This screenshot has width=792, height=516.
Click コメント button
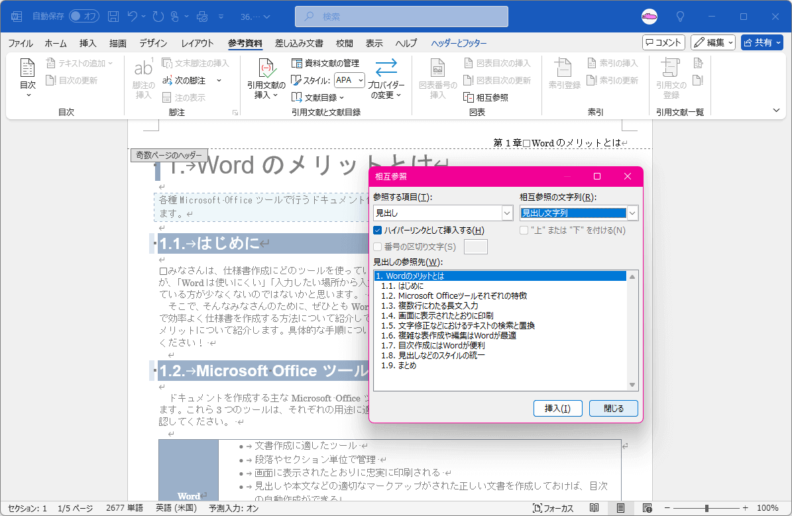point(663,43)
